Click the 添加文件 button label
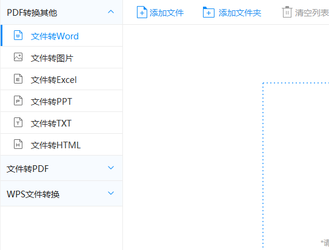 tap(167, 13)
